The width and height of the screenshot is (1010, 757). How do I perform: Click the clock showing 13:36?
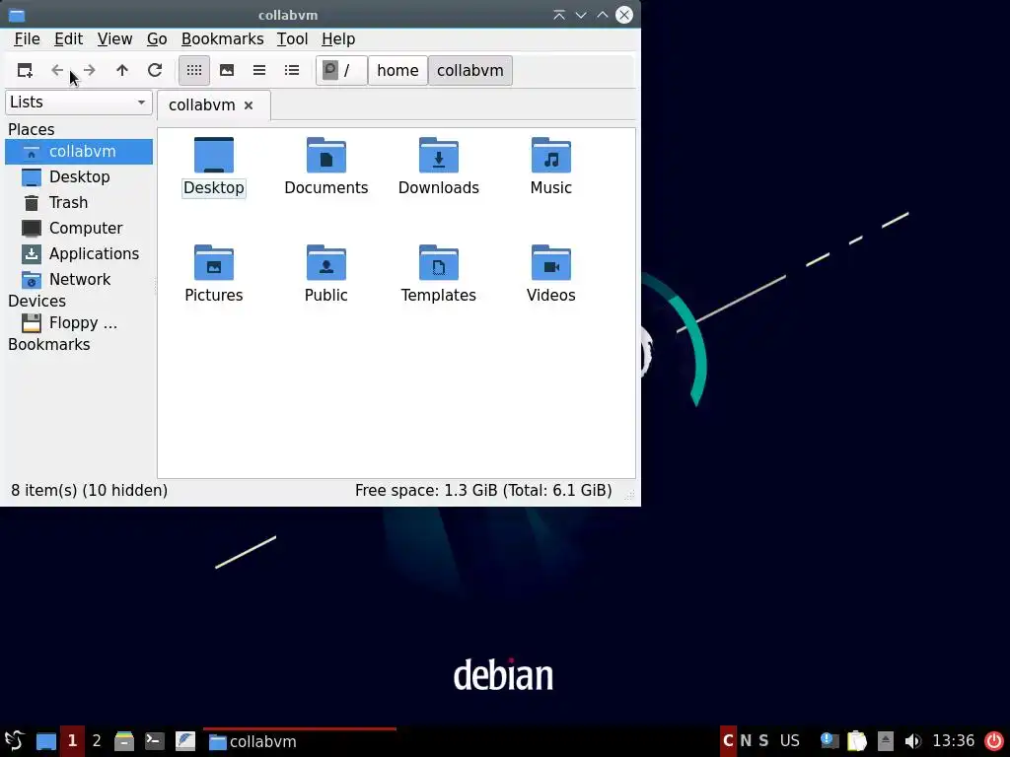coord(954,741)
